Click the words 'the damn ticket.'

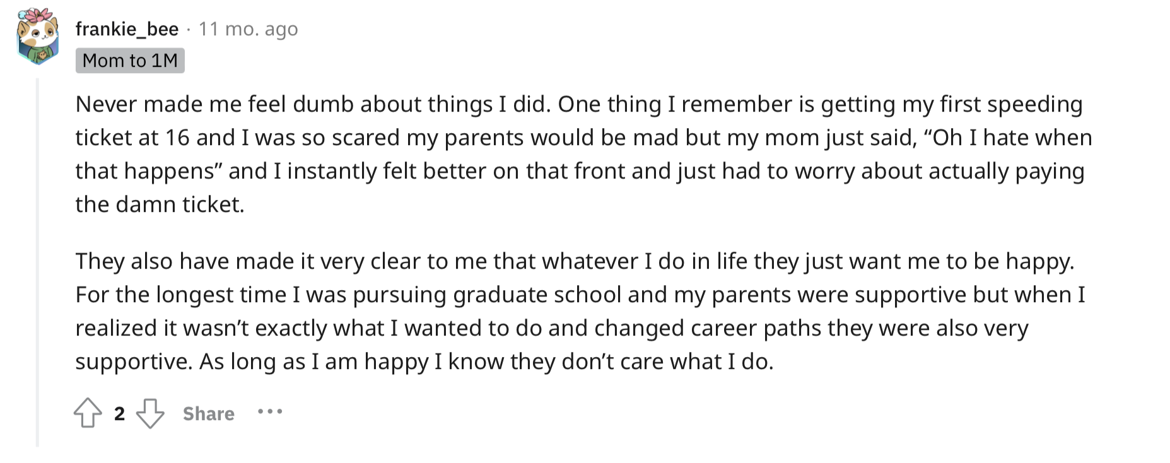(160, 204)
